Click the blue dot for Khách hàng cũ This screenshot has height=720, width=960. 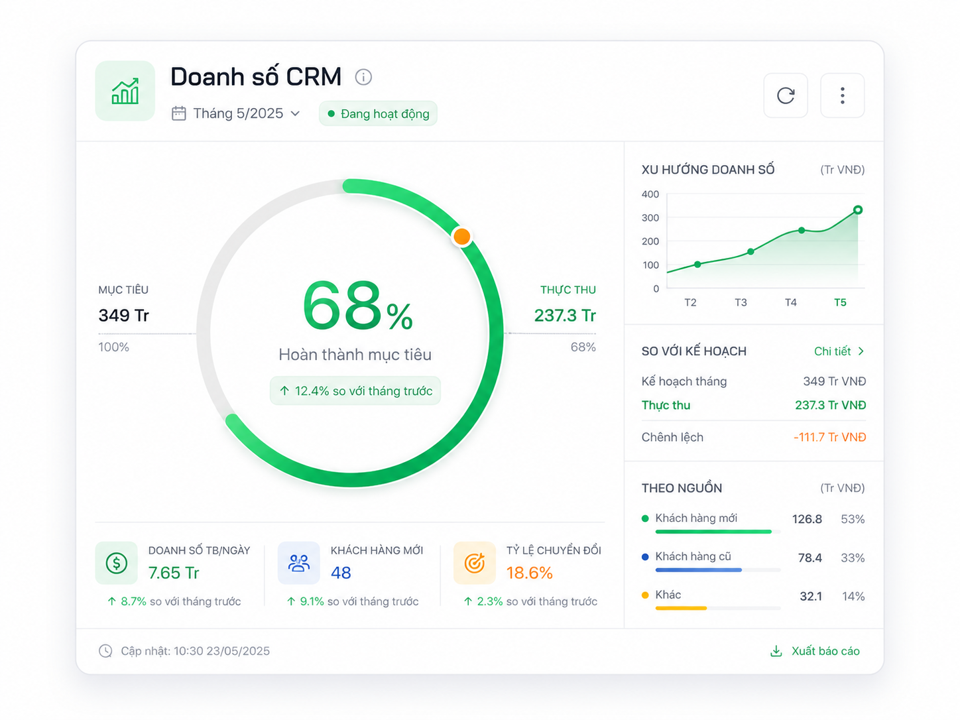[645, 557]
